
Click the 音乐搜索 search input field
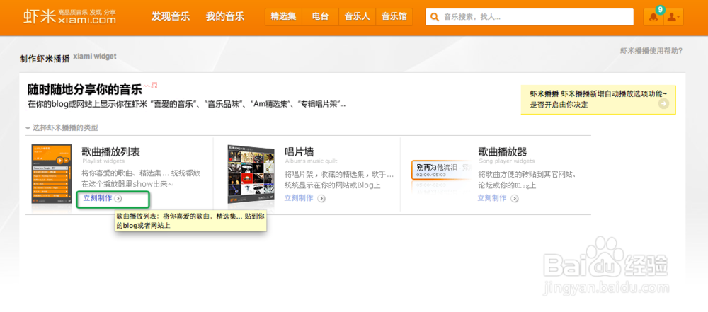[x=529, y=17]
